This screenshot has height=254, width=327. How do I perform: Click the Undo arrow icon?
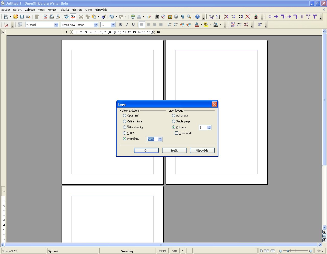tap(112, 17)
